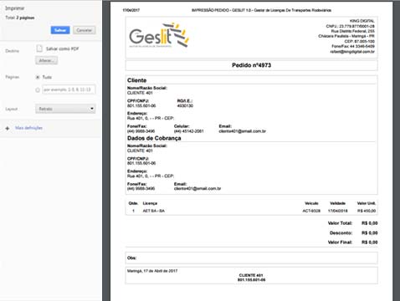Expand the Mais definições section
This screenshot has height=301, width=400.
[x=28, y=128]
